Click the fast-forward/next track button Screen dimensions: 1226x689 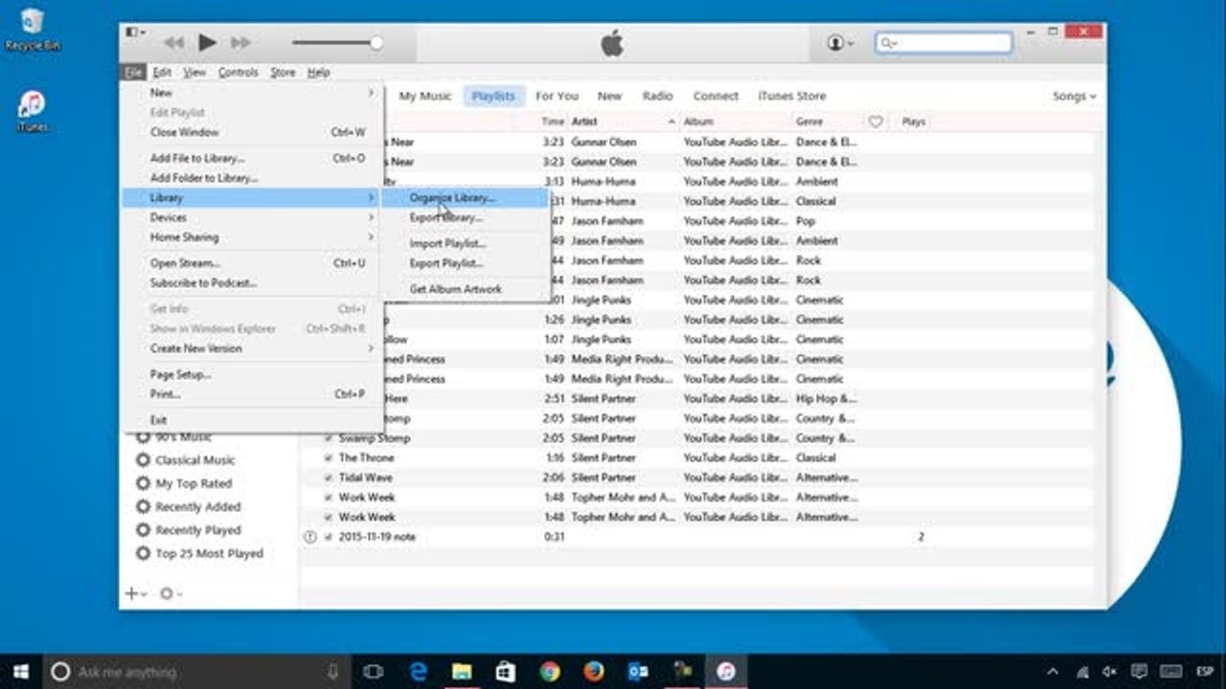tap(240, 42)
